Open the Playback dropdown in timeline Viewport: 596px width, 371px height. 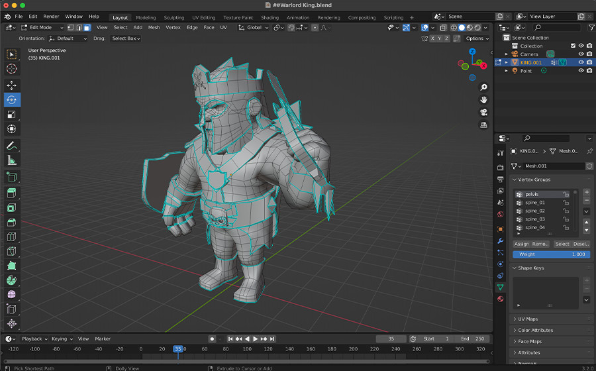[x=34, y=339]
